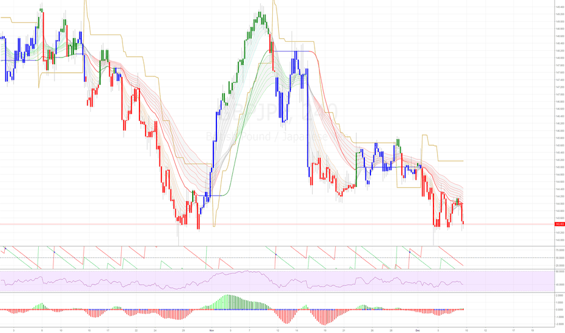Click the 145.000 price axis label
Screen dimensions: 565x333
coord(560,167)
